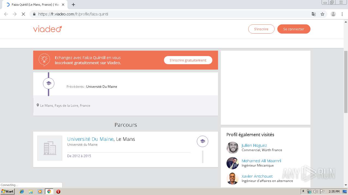The width and height of the screenshot is (348, 195).
Task: Click 'Profil également visités' heading
Action: pyautogui.click(x=250, y=135)
